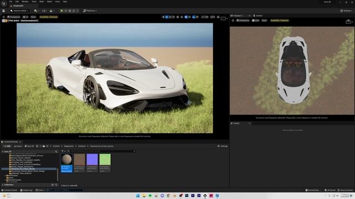
Task: Expand the StarterContent folder in tree
Action: [6, 180]
